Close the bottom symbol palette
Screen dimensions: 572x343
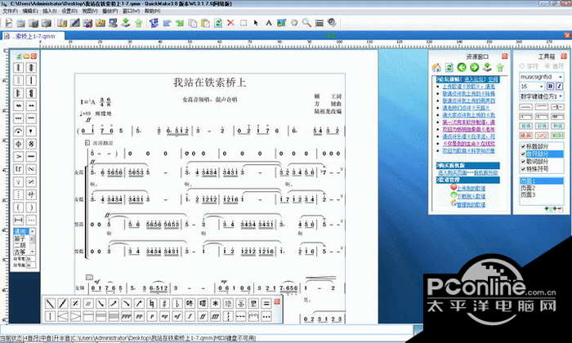[277, 301]
